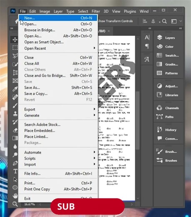Select the Path Selection tool
Viewport: 191px width, 217px height.
[x=15, y=179]
